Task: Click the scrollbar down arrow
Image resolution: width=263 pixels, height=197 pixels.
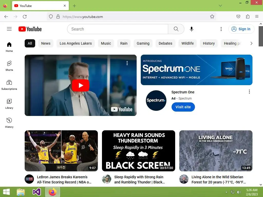Action: pyautogui.click(x=261, y=185)
